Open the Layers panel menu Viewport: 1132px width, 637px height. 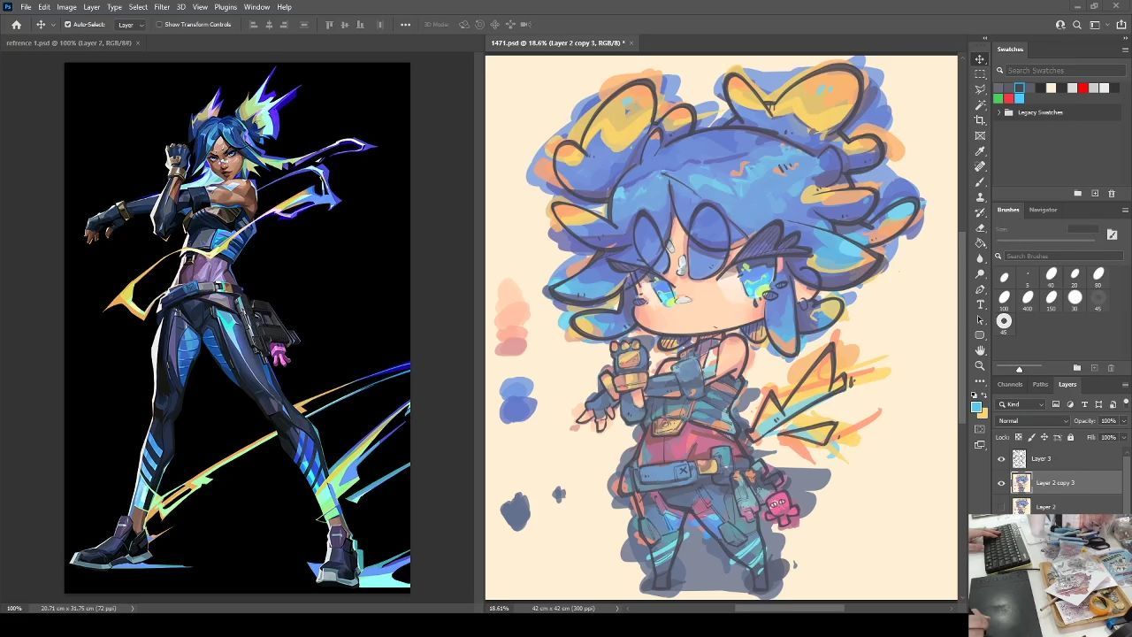tap(1125, 384)
